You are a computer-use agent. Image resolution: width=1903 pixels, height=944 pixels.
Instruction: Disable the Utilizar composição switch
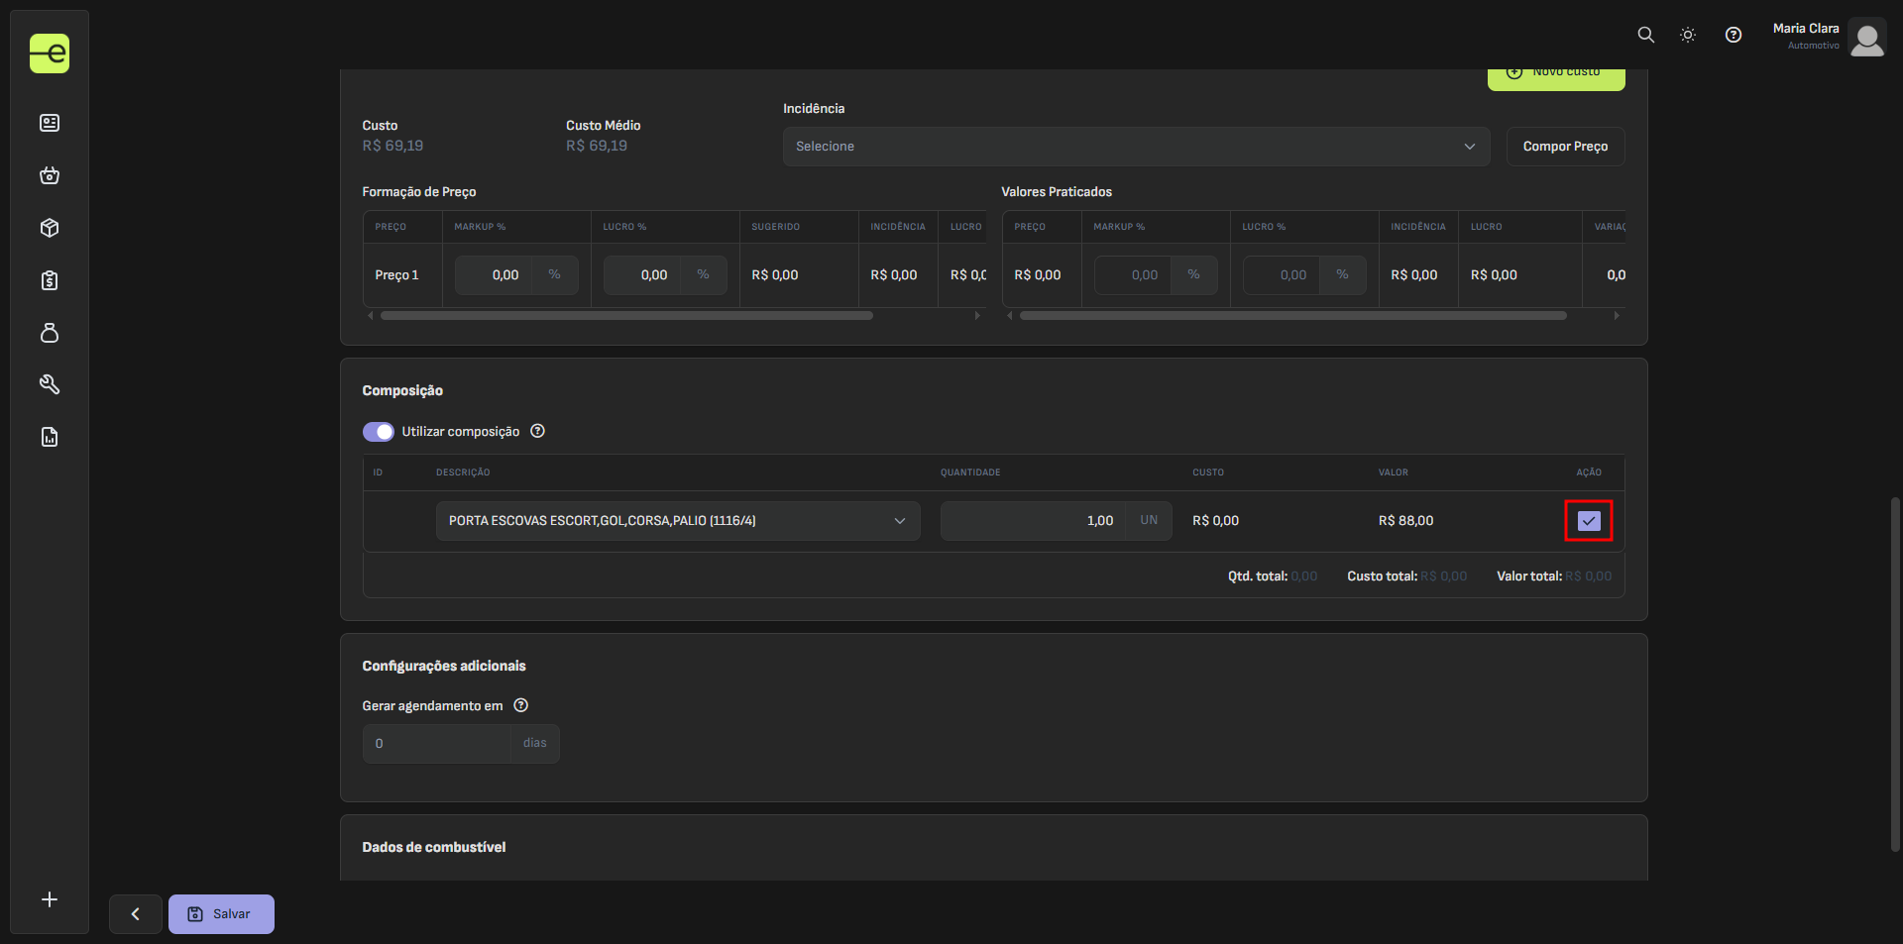click(x=378, y=432)
